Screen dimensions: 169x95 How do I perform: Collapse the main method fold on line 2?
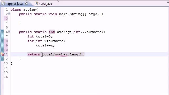pyautogui.click(x=9, y=14)
